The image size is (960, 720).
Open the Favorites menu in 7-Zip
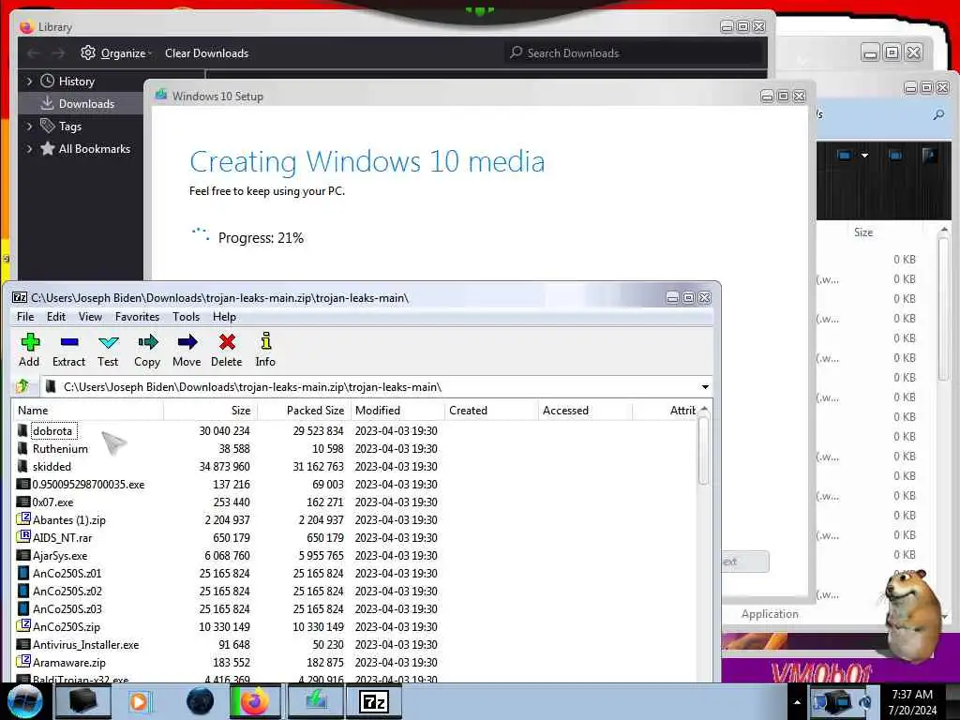tap(137, 317)
